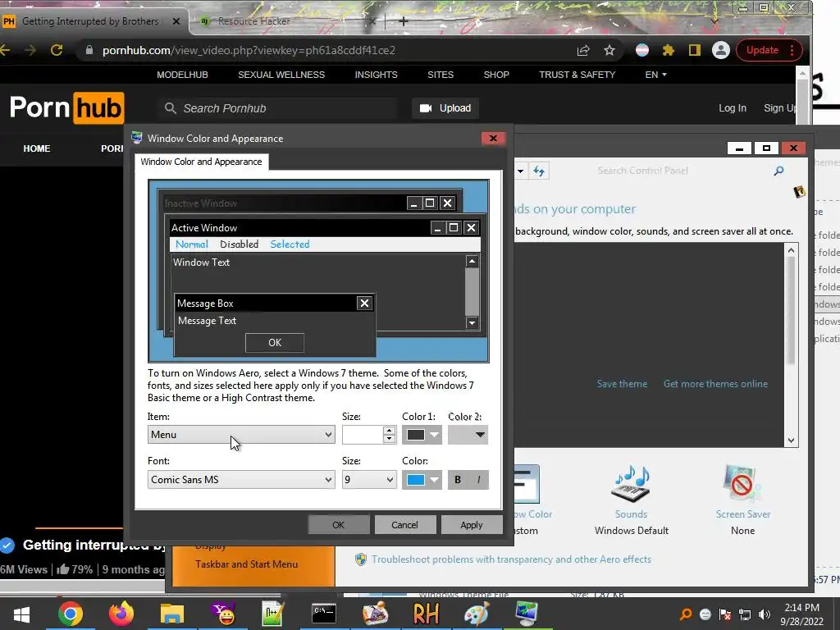Open Resource Hacker RH taskbar icon
Image resolution: width=840 pixels, height=630 pixels.
[426, 614]
